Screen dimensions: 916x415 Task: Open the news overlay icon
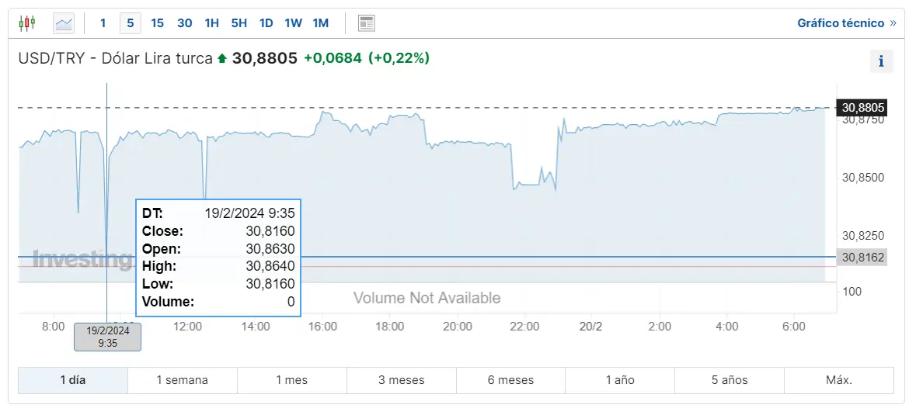pos(366,23)
